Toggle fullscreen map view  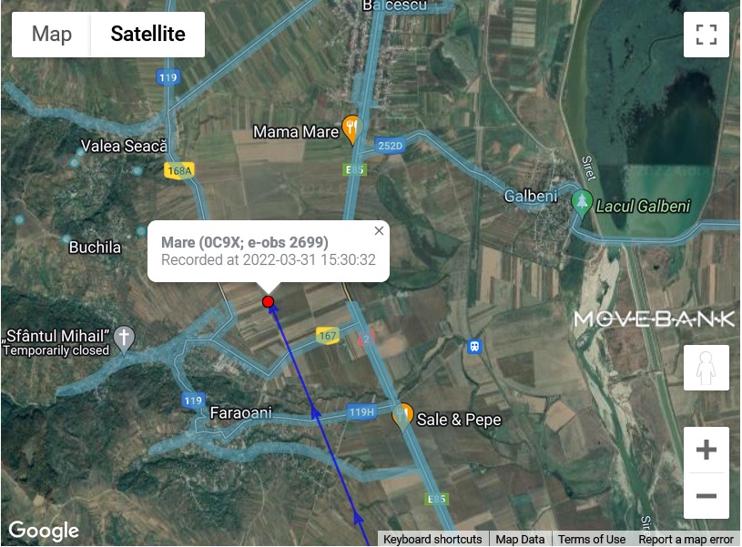click(x=706, y=35)
